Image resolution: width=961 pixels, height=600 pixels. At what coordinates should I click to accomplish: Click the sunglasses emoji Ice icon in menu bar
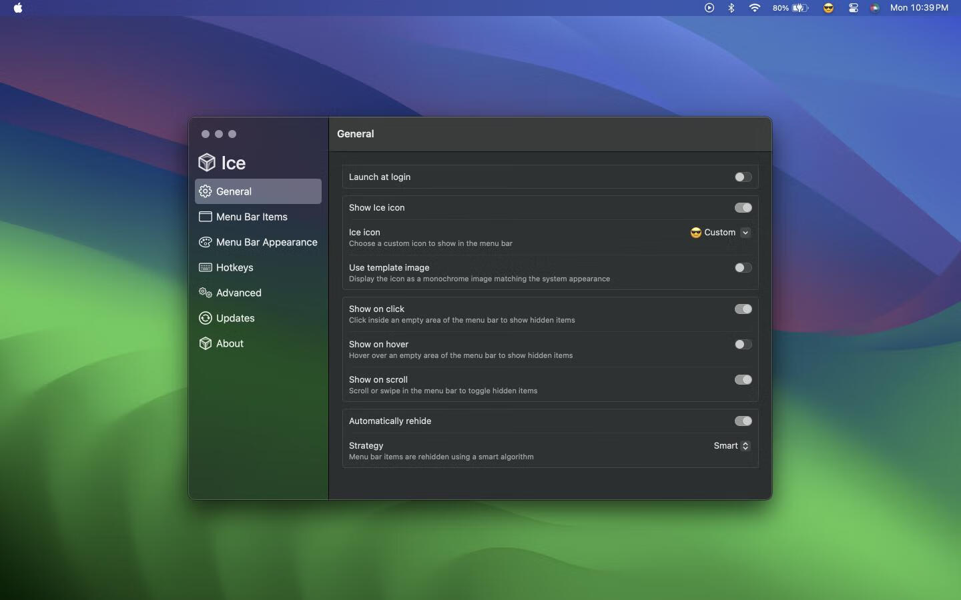pyautogui.click(x=829, y=8)
